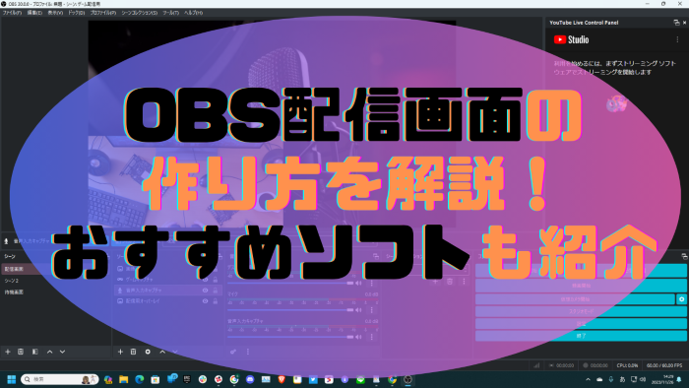
Task: Click Windows taskbar search box
Action: click(x=59, y=379)
